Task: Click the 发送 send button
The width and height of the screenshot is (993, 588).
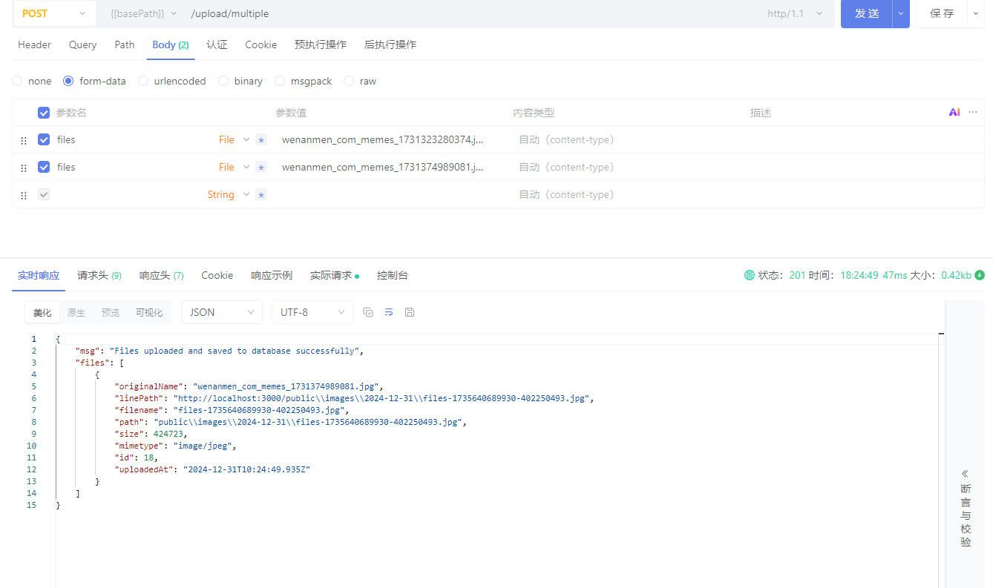Action: [x=866, y=13]
